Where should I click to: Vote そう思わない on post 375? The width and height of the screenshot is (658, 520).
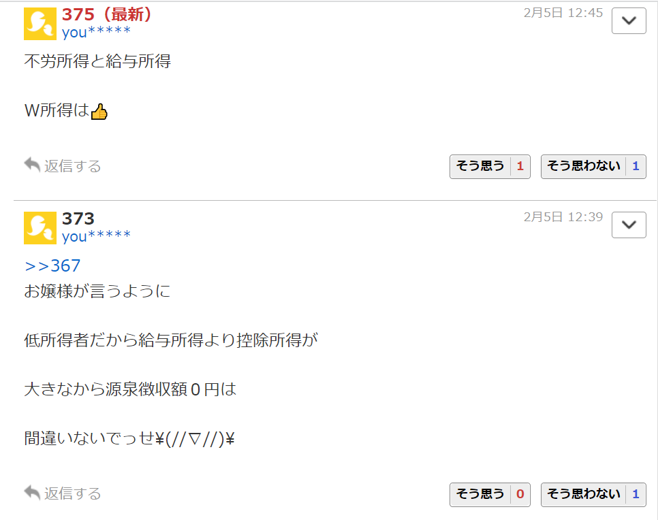tap(593, 167)
